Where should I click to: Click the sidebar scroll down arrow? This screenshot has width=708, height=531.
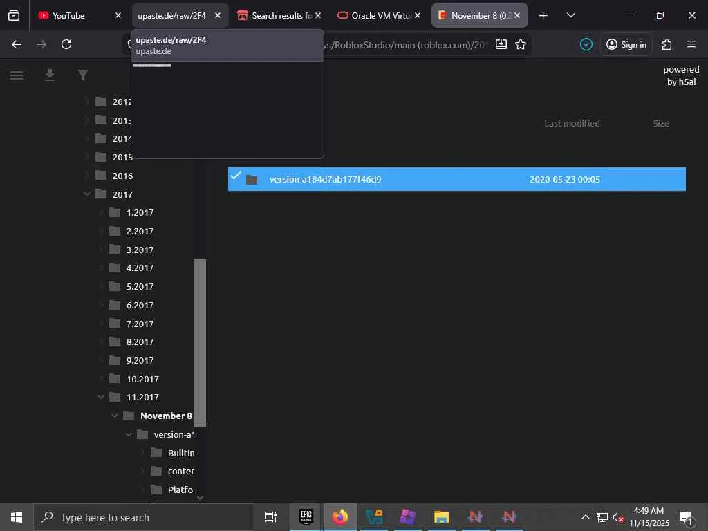point(200,498)
